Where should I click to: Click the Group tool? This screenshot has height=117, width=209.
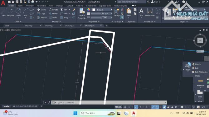[117, 12]
